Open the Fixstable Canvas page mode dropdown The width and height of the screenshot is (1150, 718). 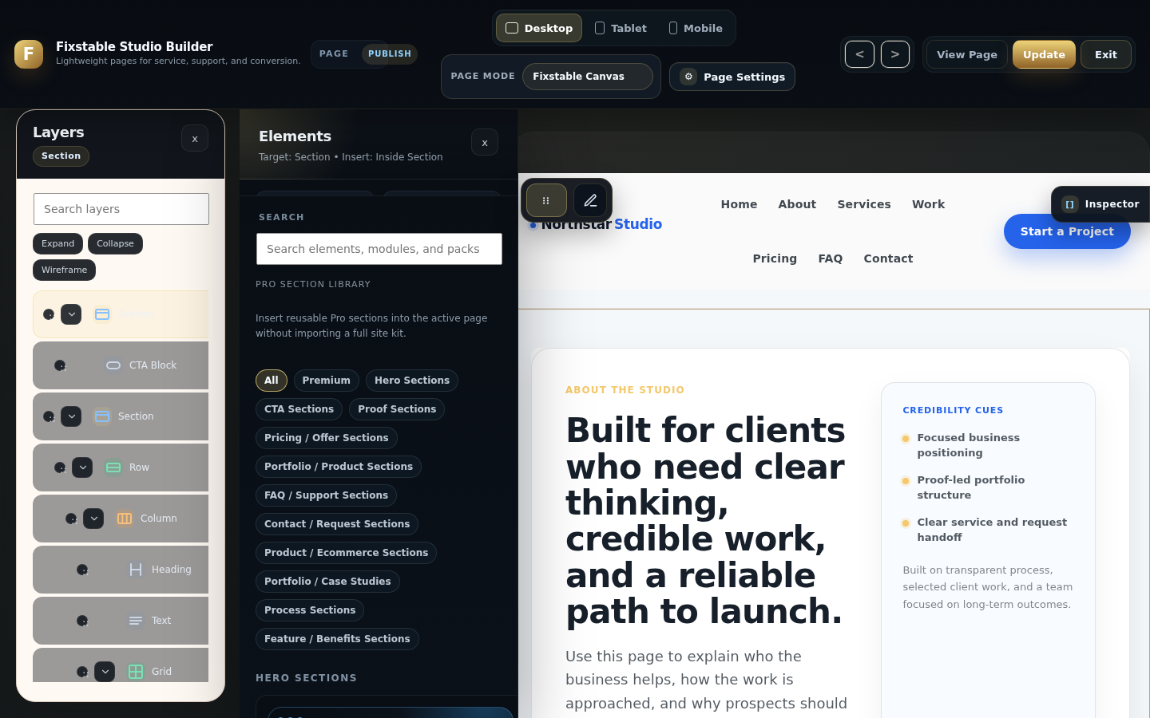pyautogui.click(x=588, y=77)
